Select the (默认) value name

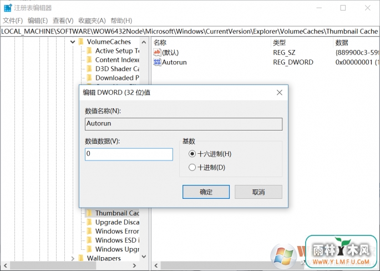tap(170, 52)
